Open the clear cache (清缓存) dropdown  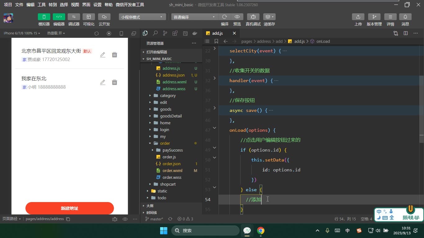tap(269, 17)
